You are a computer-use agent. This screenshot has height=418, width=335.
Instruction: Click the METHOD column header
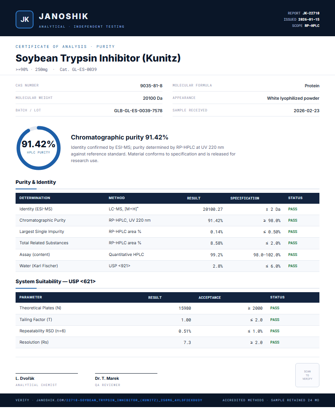point(117,198)
